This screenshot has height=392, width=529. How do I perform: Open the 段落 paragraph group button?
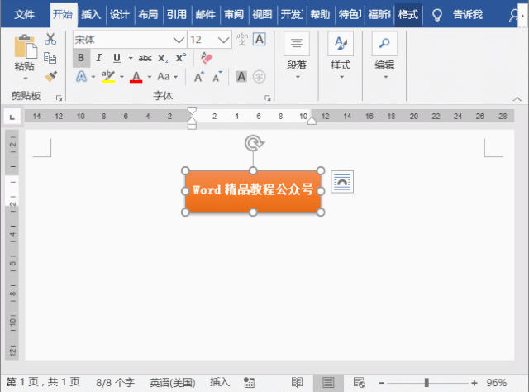[x=297, y=56]
